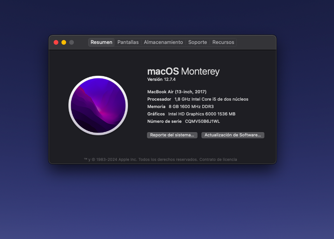The width and height of the screenshot is (334, 239).
Task: Click the macOS Monterey logo image
Action: point(98,105)
